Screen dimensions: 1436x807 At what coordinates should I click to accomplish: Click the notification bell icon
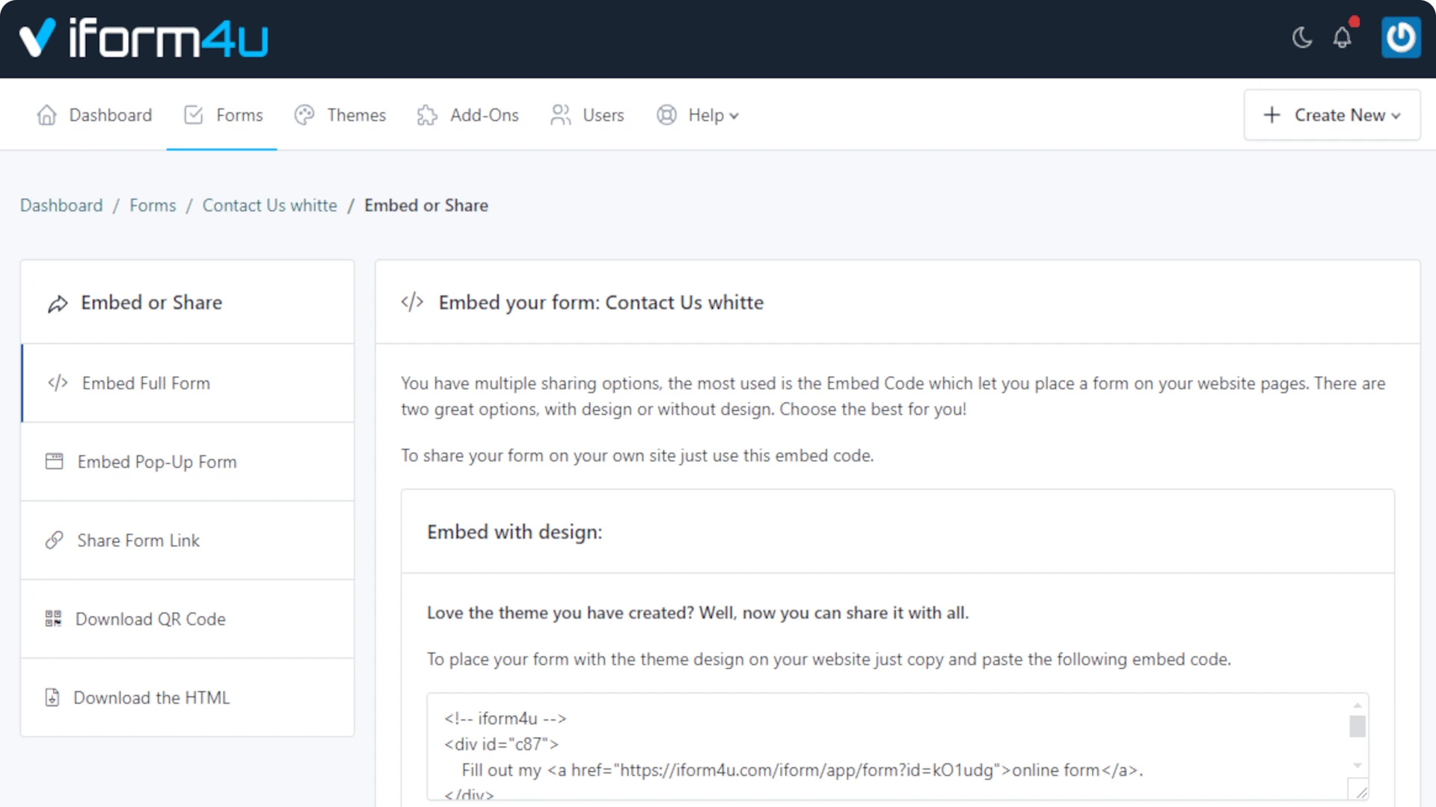1343,37
